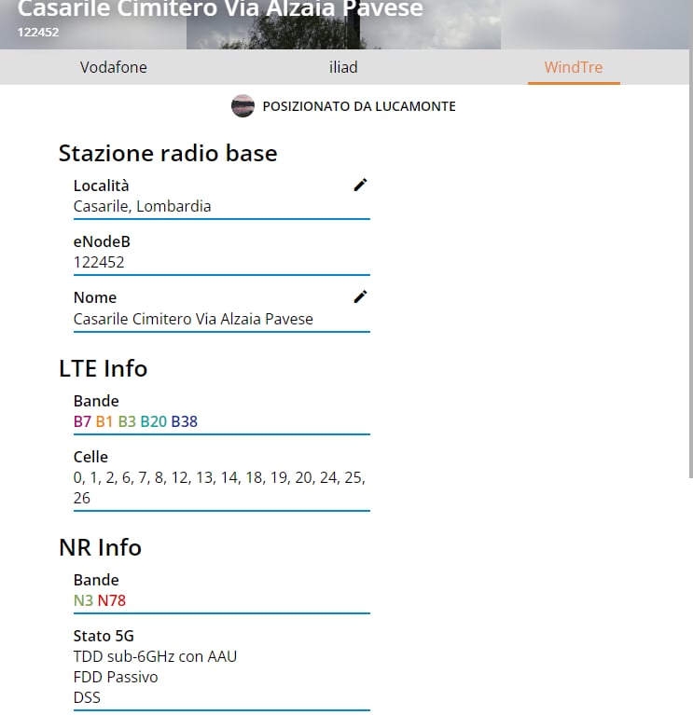Click the Celle list of cell numbers
Screen dimensions: 693x715
(x=219, y=488)
